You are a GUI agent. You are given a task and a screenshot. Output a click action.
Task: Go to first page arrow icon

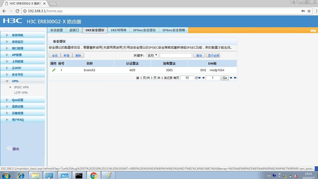(x=199, y=78)
